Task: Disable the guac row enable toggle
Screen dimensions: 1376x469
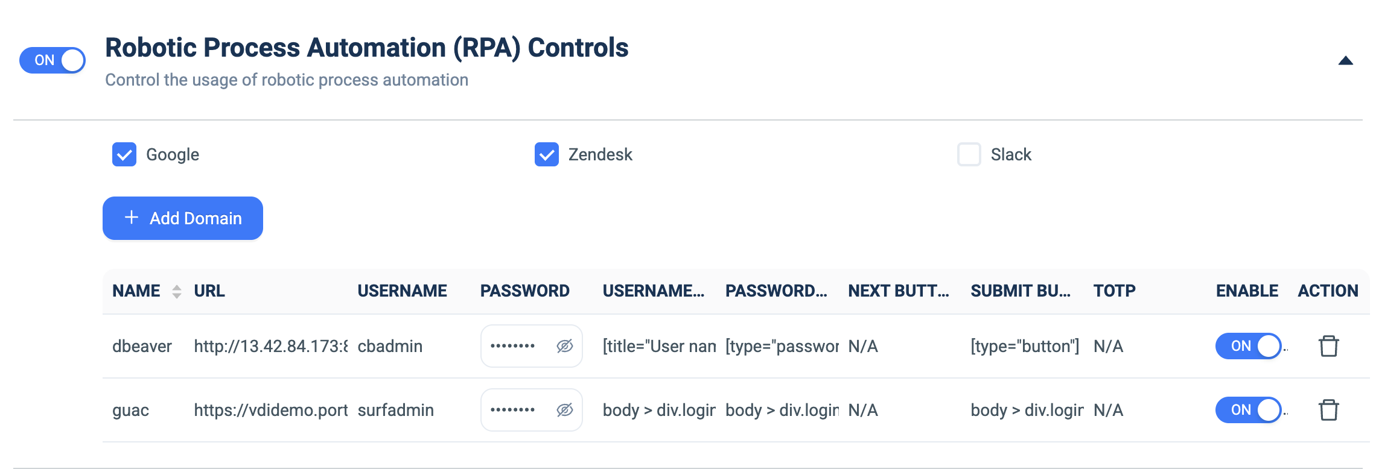Action: pyautogui.click(x=1248, y=410)
